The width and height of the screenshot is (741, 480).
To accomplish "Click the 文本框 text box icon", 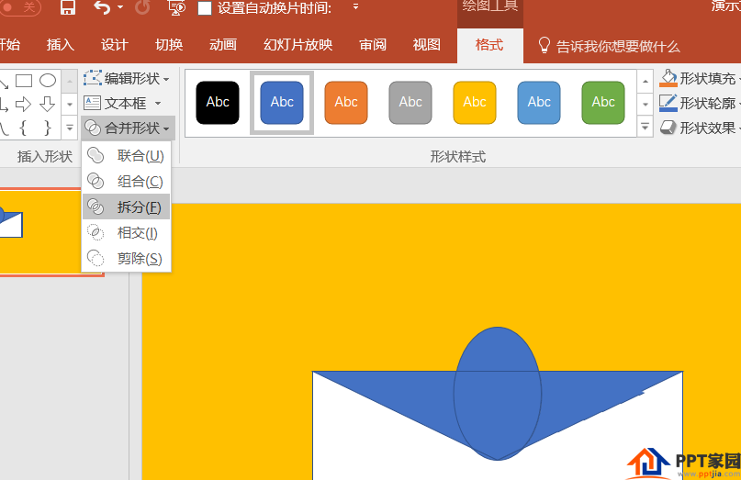I will tap(92, 103).
